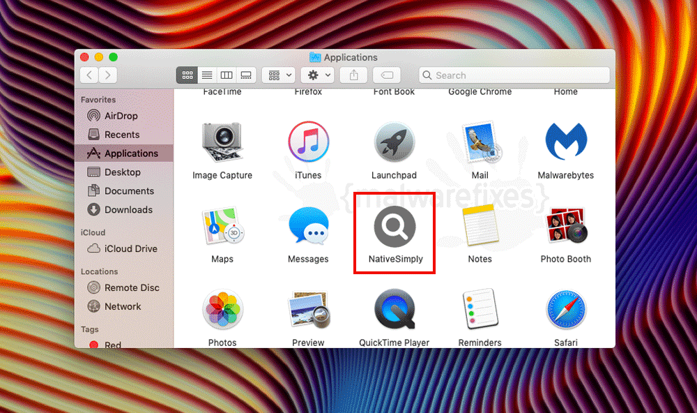Viewport: 697px width, 413px height.
Task: Click the QuickTime Player name label
Action: click(x=395, y=343)
